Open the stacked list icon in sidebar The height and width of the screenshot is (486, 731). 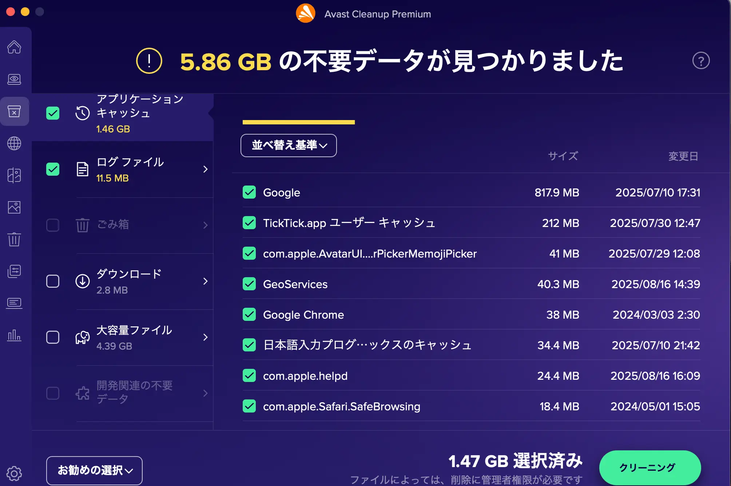click(x=14, y=271)
